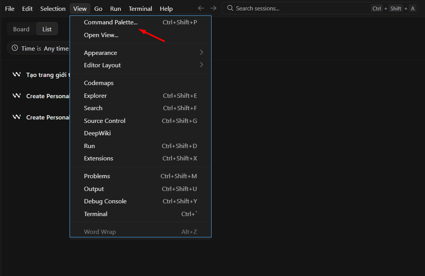Open the Go menu
Image resolution: width=425 pixels, height=276 pixels.
(x=98, y=9)
